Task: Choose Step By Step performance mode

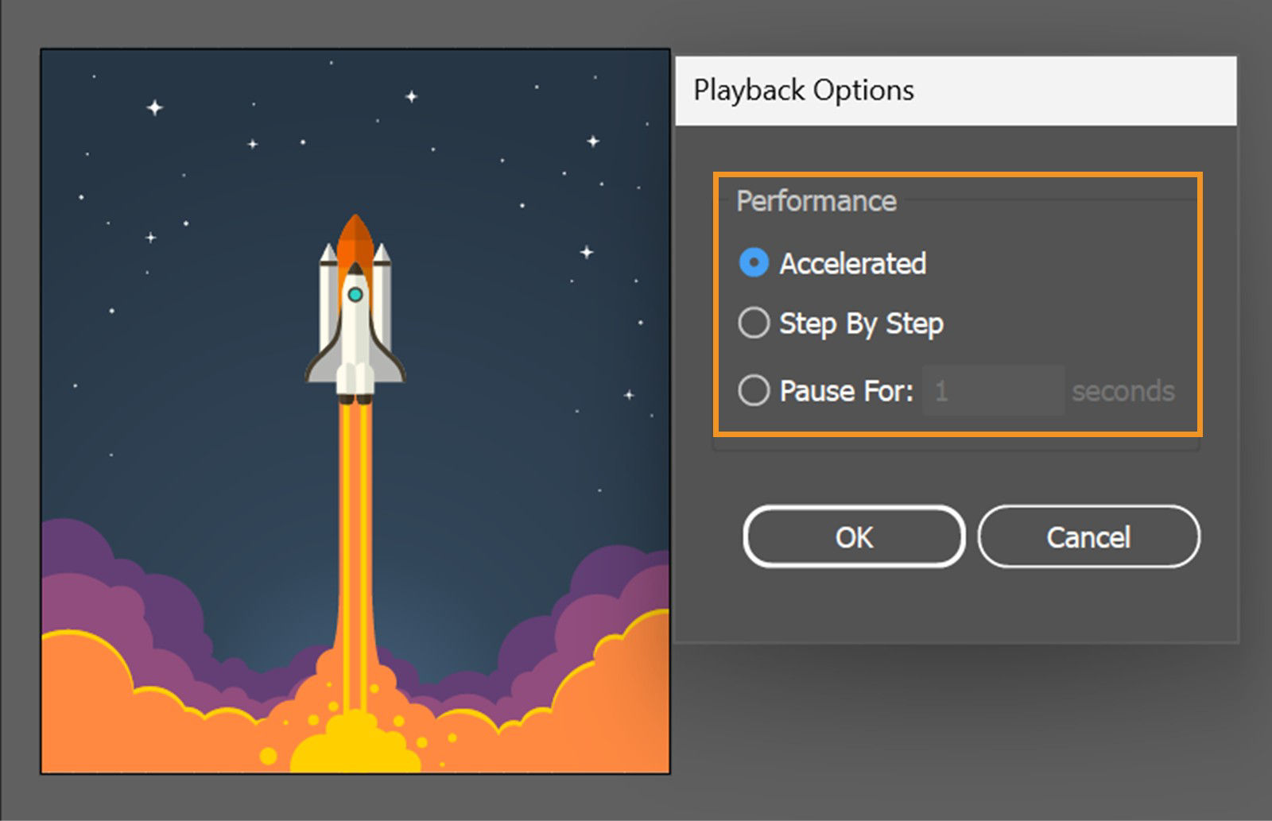Action: (x=753, y=323)
